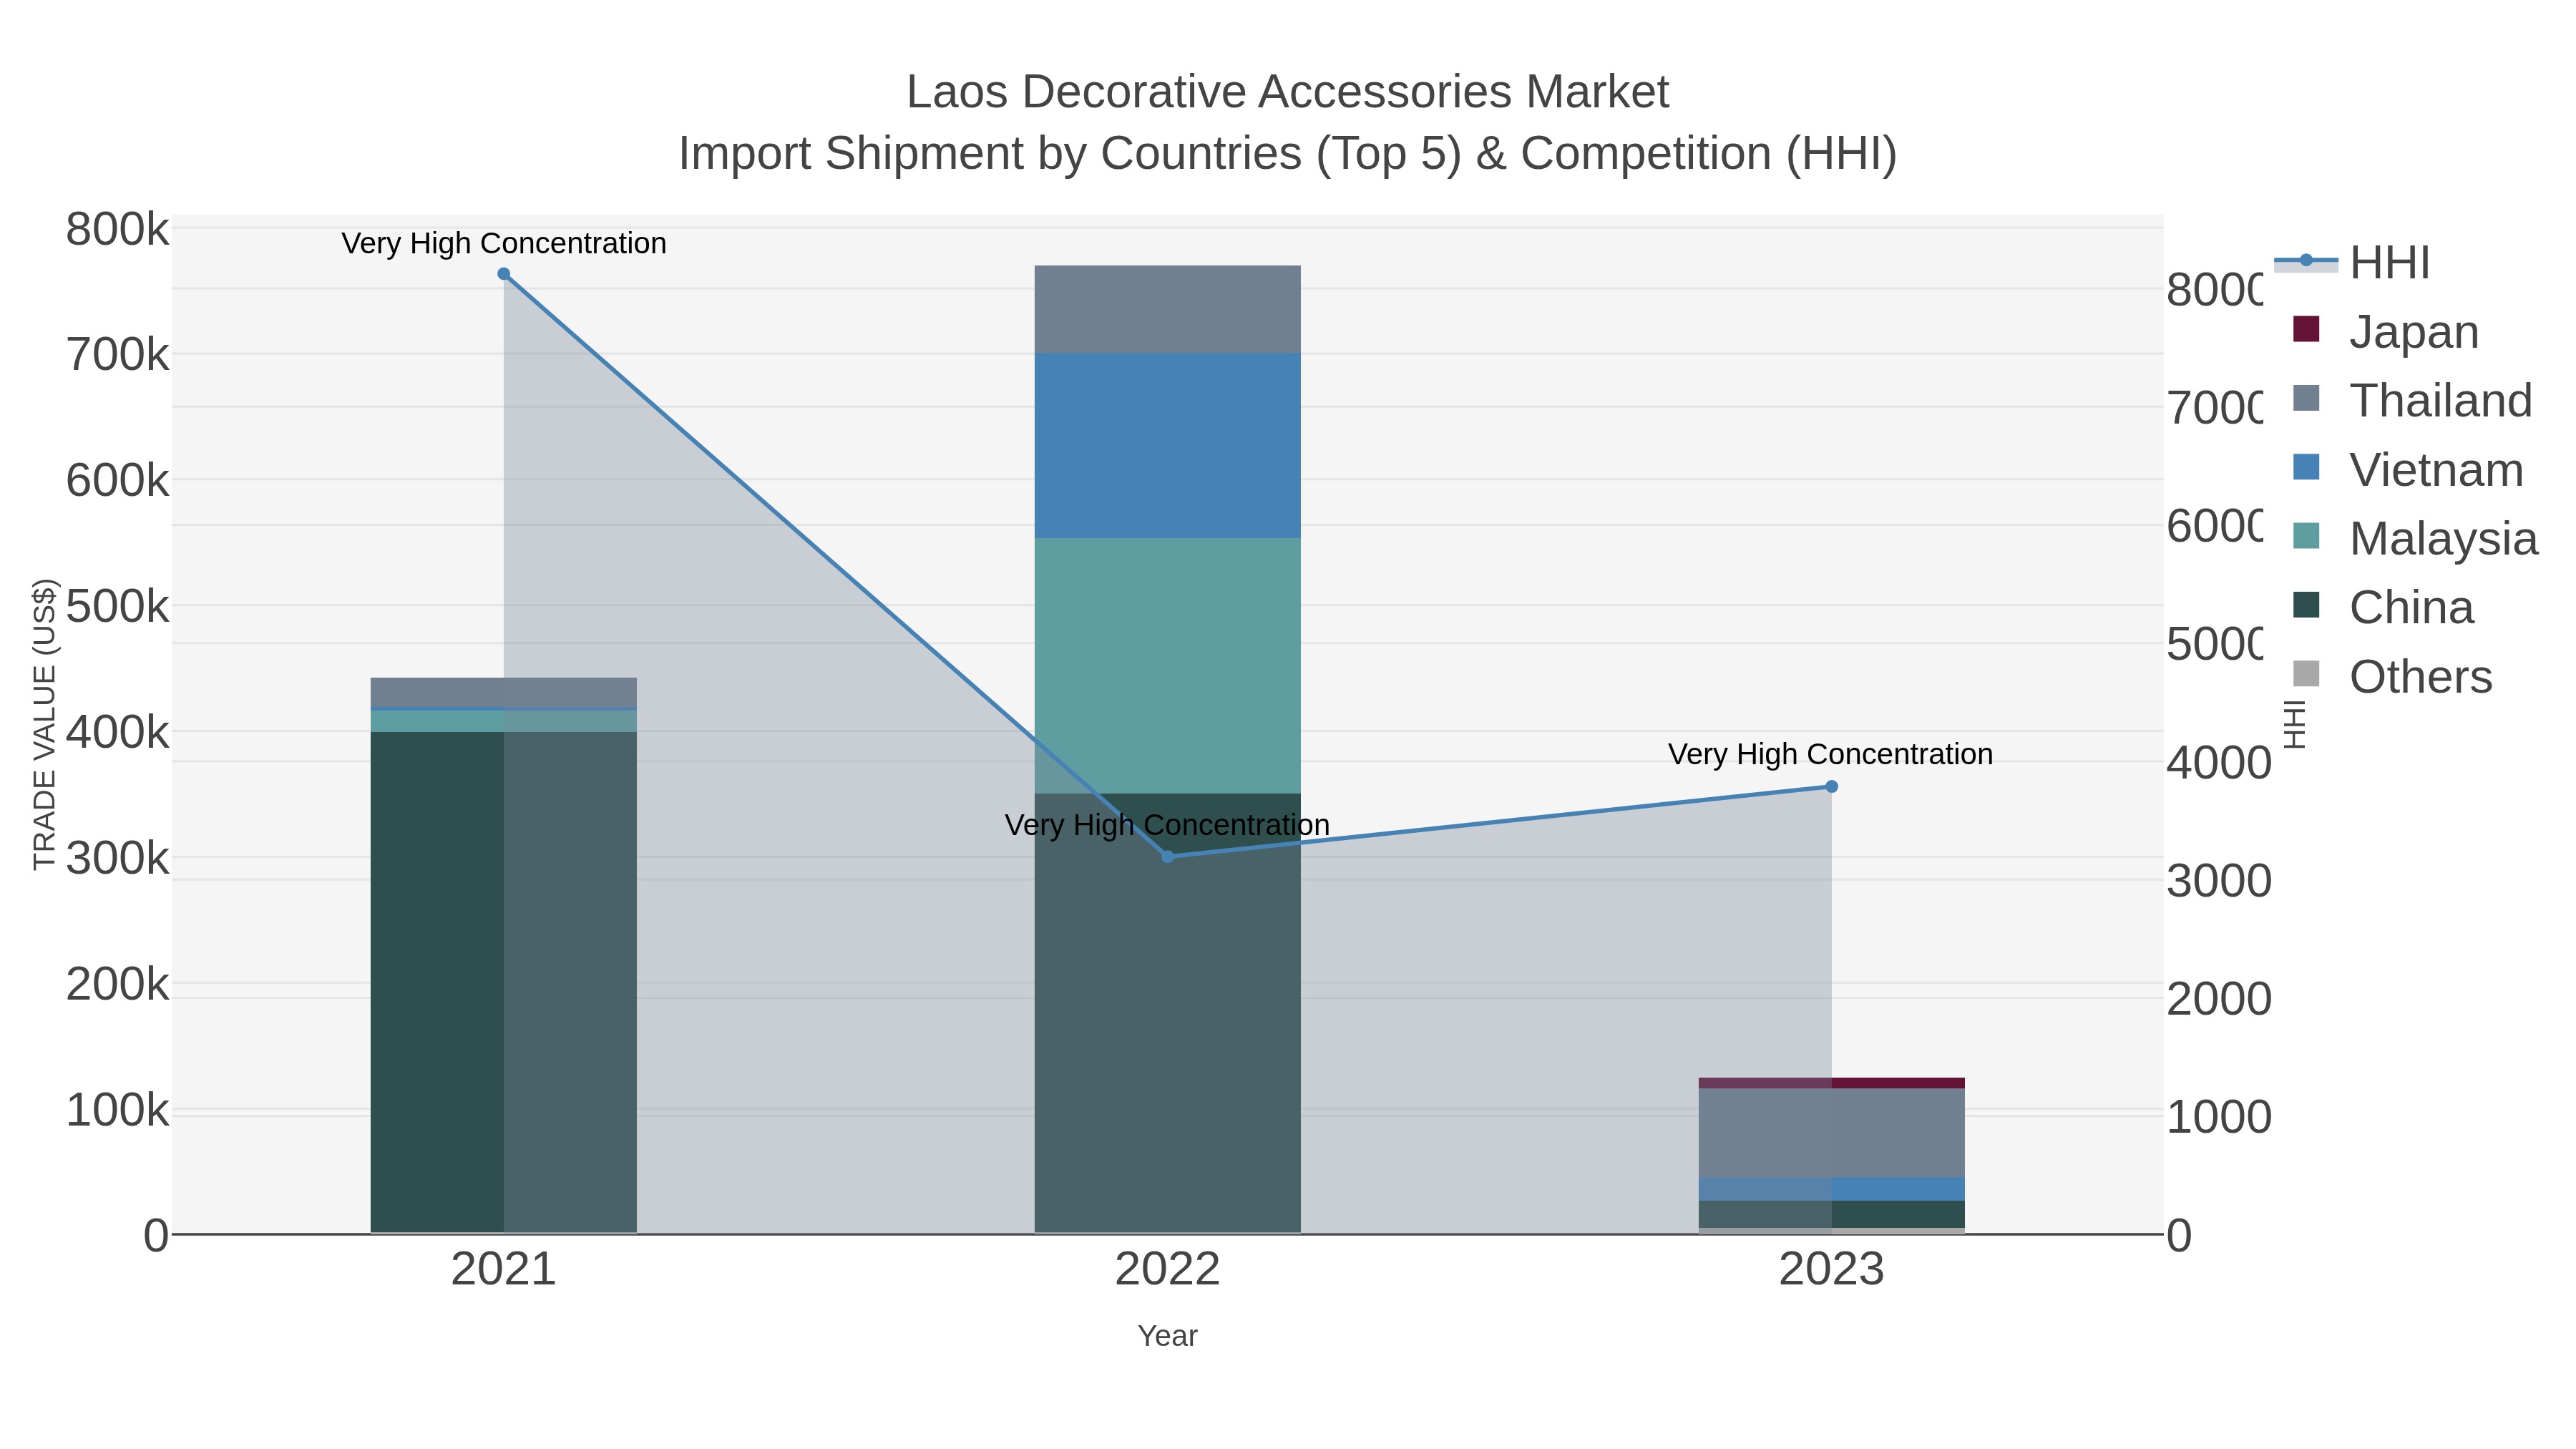The image size is (2576, 1449).
Task: Click the Malaysia teal legend swatch
Action: (x=2306, y=536)
